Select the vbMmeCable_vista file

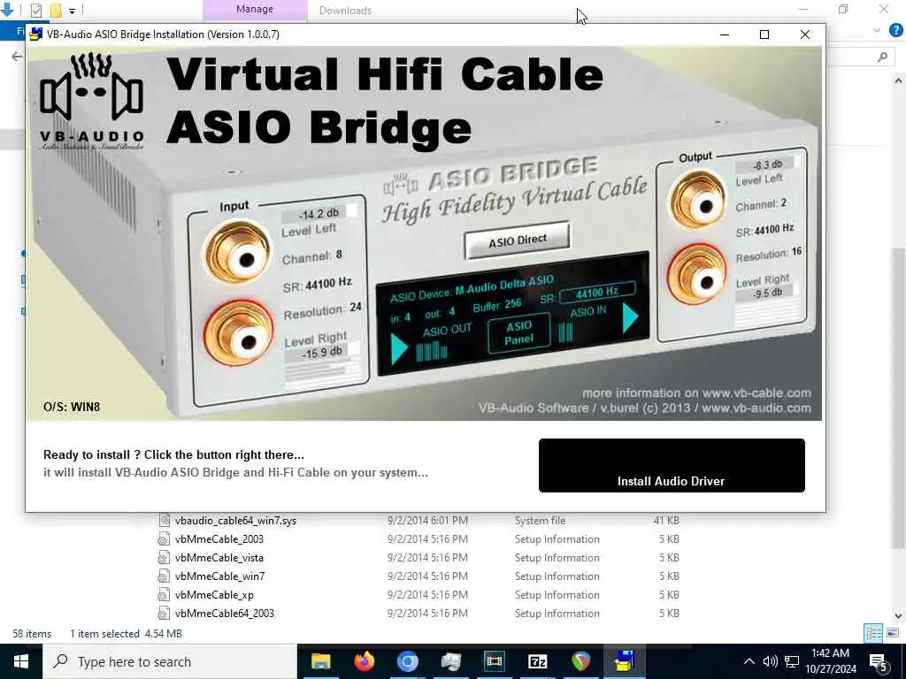click(219, 557)
